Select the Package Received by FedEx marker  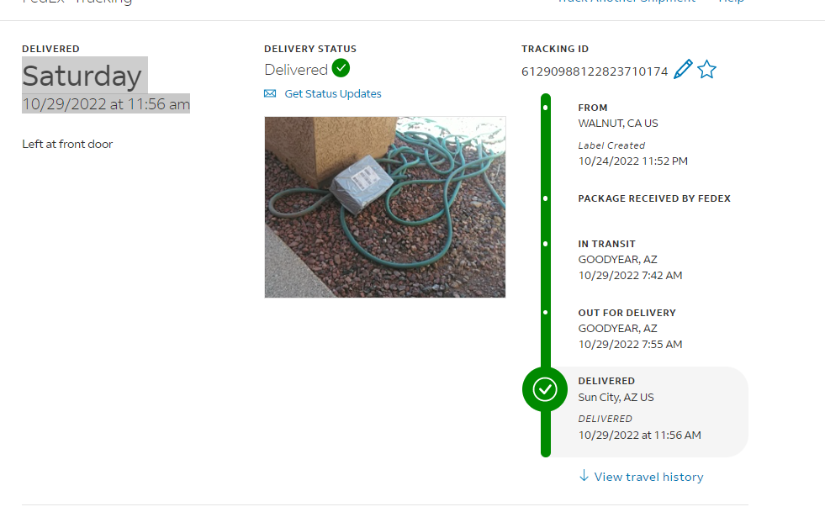click(x=546, y=198)
